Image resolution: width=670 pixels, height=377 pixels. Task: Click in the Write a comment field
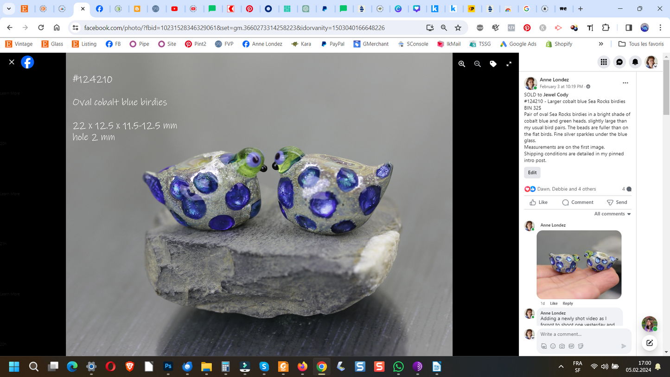click(580, 334)
